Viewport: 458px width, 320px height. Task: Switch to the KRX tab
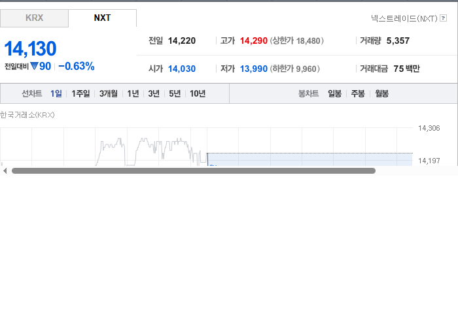click(x=34, y=18)
